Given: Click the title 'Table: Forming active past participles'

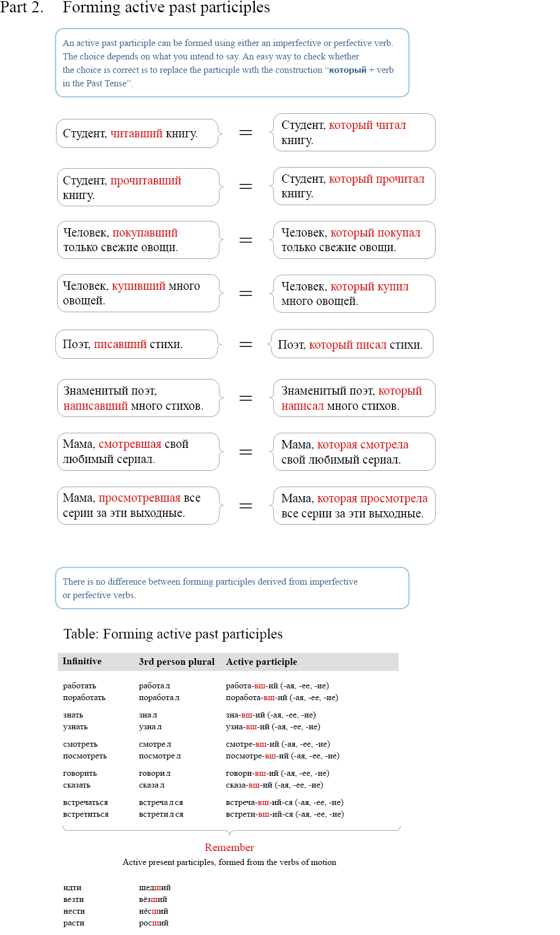Looking at the screenshot, I should (173, 634).
